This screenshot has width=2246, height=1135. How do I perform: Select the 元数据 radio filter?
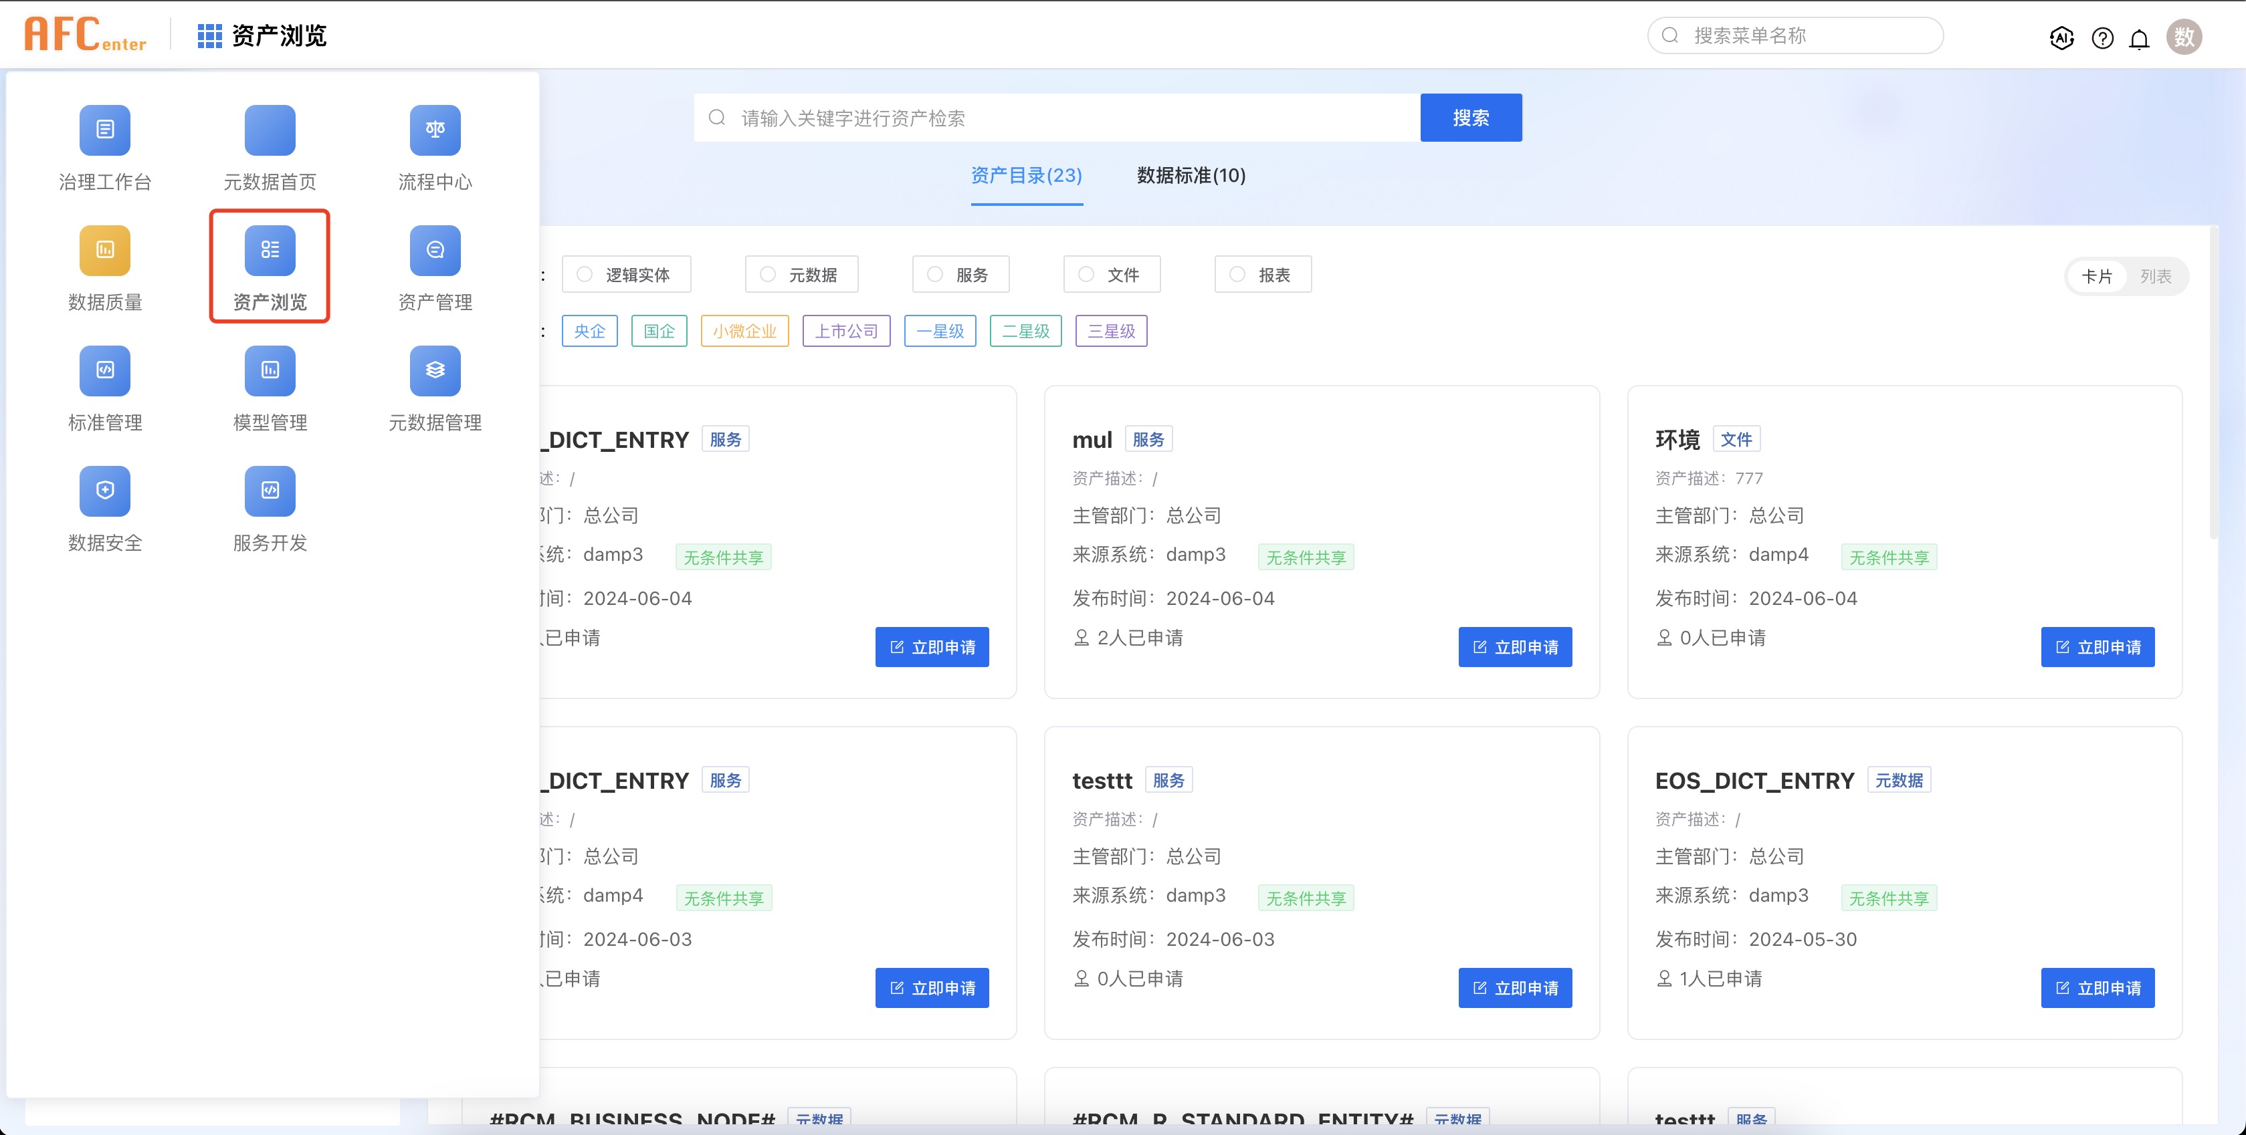click(x=801, y=274)
